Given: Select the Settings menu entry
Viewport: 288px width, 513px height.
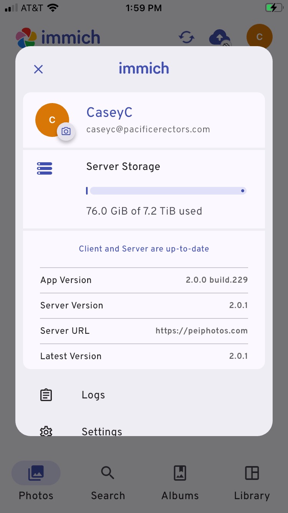Looking at the screenshot, I should point(102,431).
